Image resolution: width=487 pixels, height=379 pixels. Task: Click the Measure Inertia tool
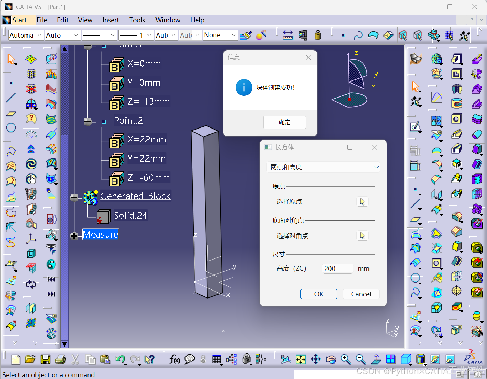pos(318,35)
